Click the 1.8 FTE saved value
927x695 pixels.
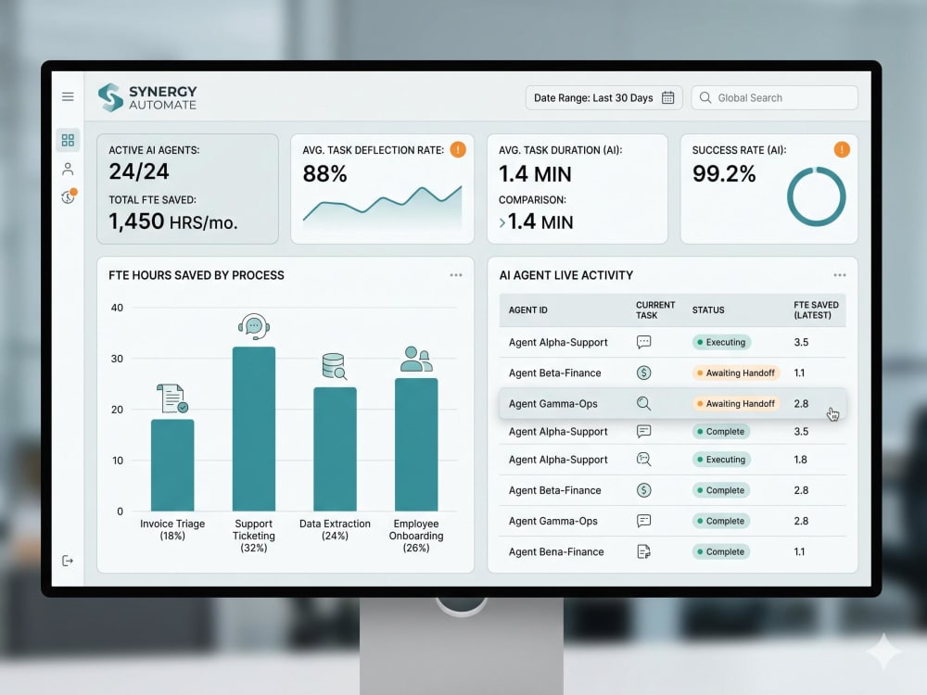[x=801, y=460]
